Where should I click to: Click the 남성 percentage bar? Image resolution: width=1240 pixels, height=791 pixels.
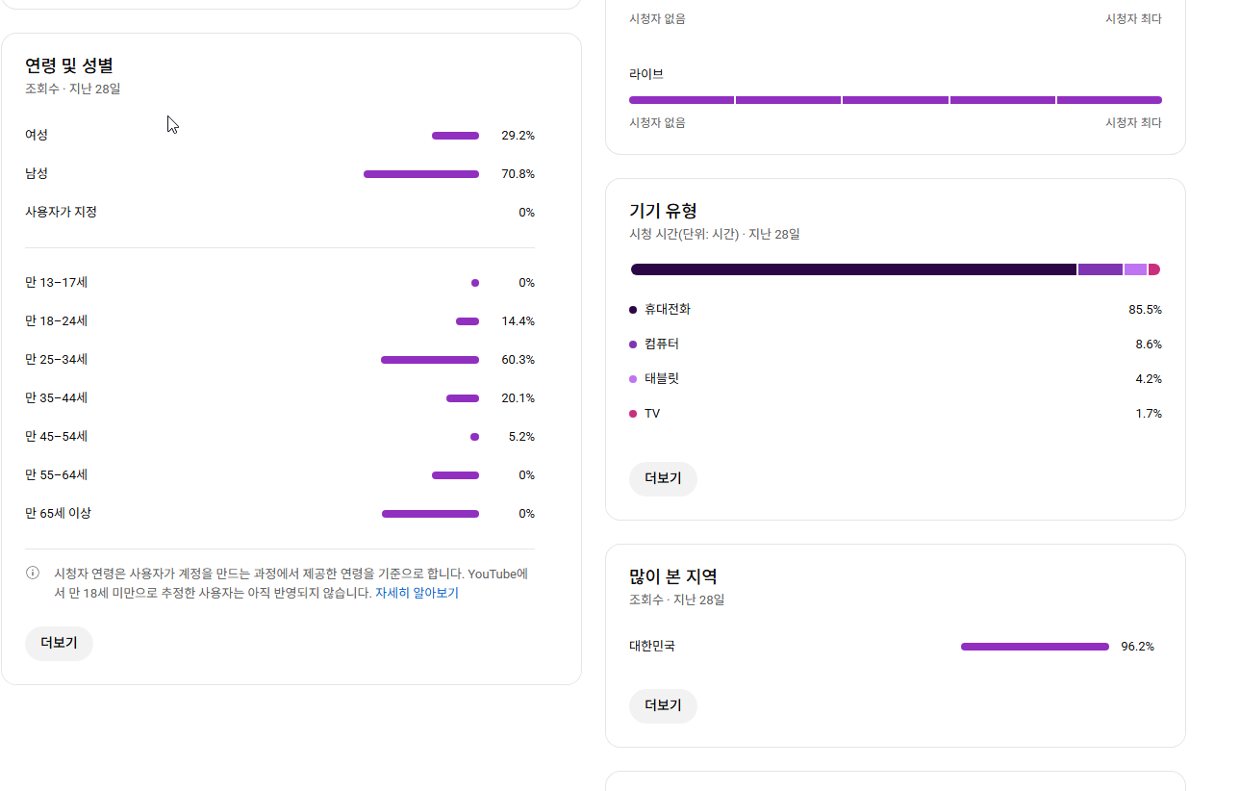pos(420,174)
